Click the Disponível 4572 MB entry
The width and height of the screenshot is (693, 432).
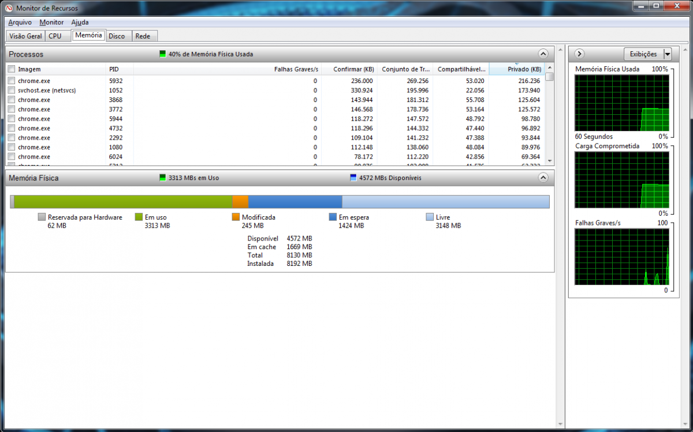coord(280,238)
